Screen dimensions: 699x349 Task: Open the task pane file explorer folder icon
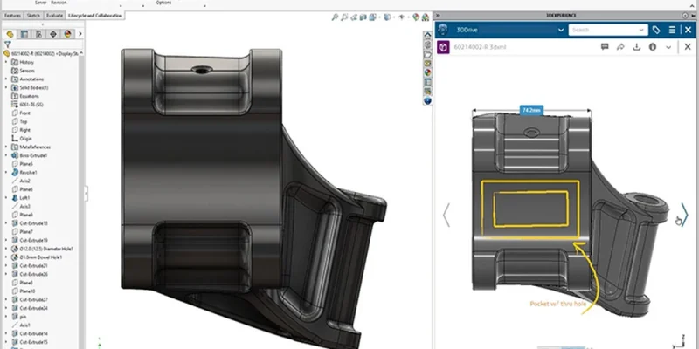tap(427, 54)
